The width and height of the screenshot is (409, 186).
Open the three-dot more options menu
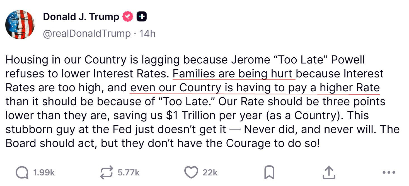pos(389,173)
